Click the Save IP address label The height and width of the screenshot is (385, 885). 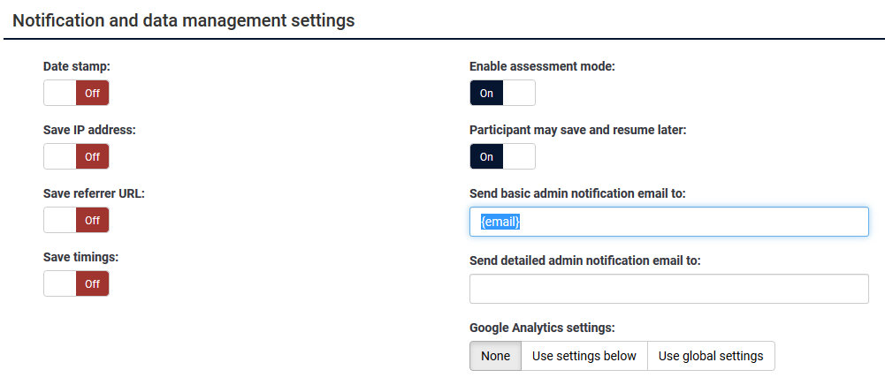coord(89,130)
